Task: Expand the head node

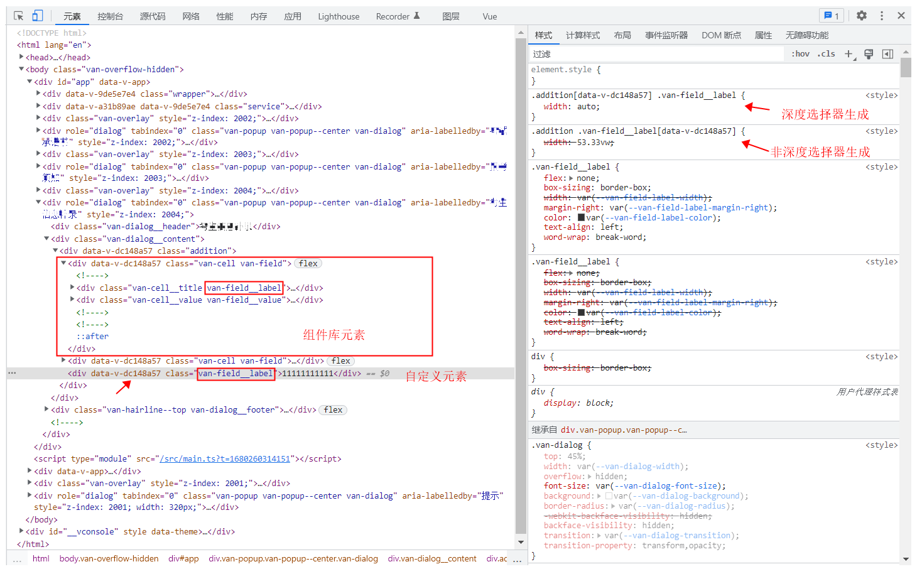Action: pos(21,57)
